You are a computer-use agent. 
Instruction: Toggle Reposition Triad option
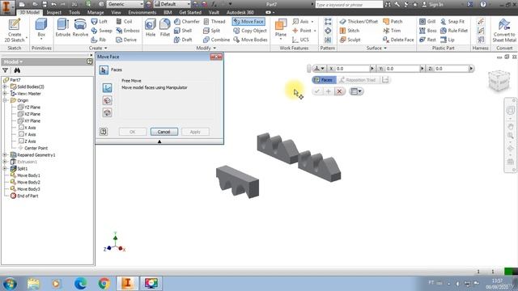pyautogui.click(x=358, y=80)
